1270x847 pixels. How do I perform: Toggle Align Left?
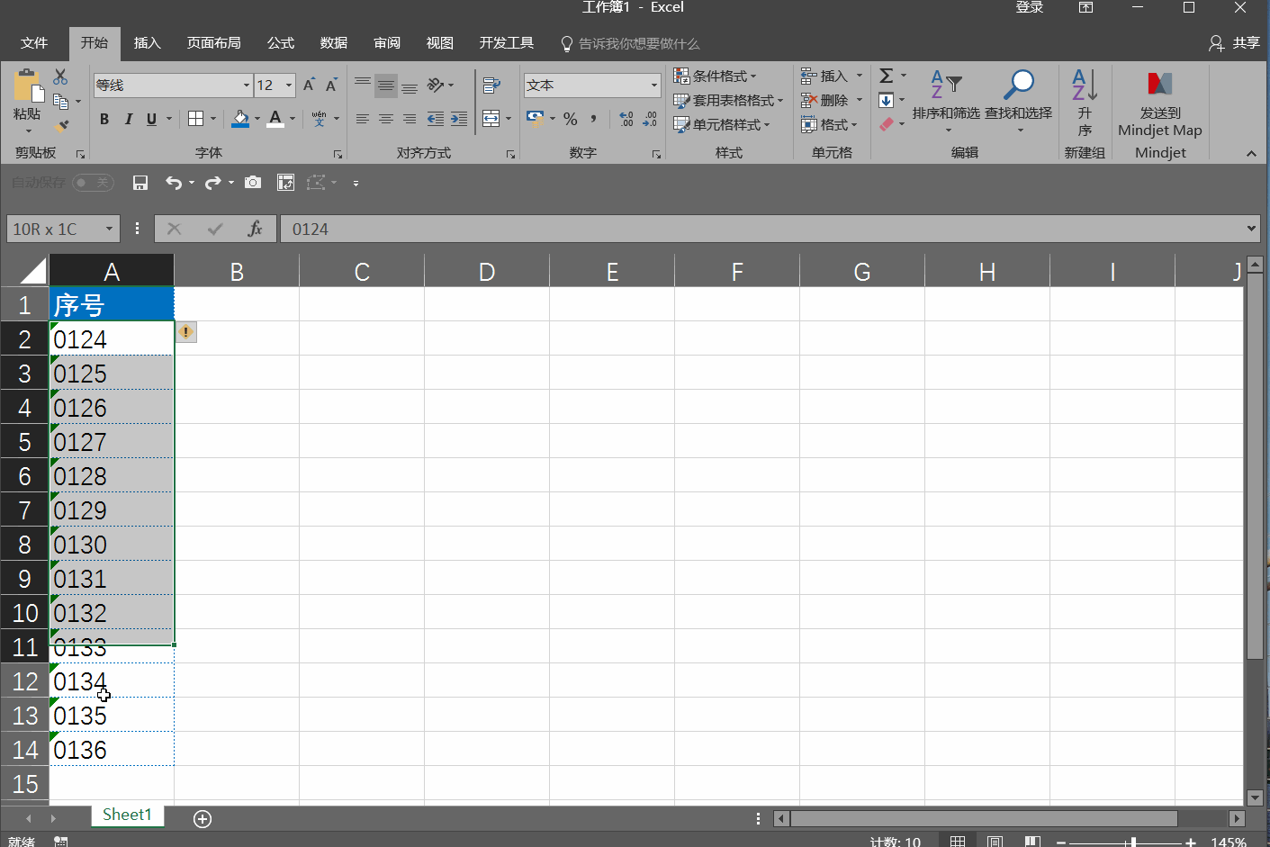[x=363, y=119]
